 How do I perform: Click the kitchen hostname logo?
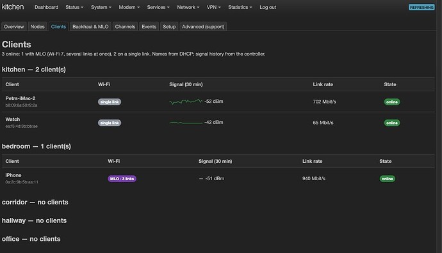(13, 7)
